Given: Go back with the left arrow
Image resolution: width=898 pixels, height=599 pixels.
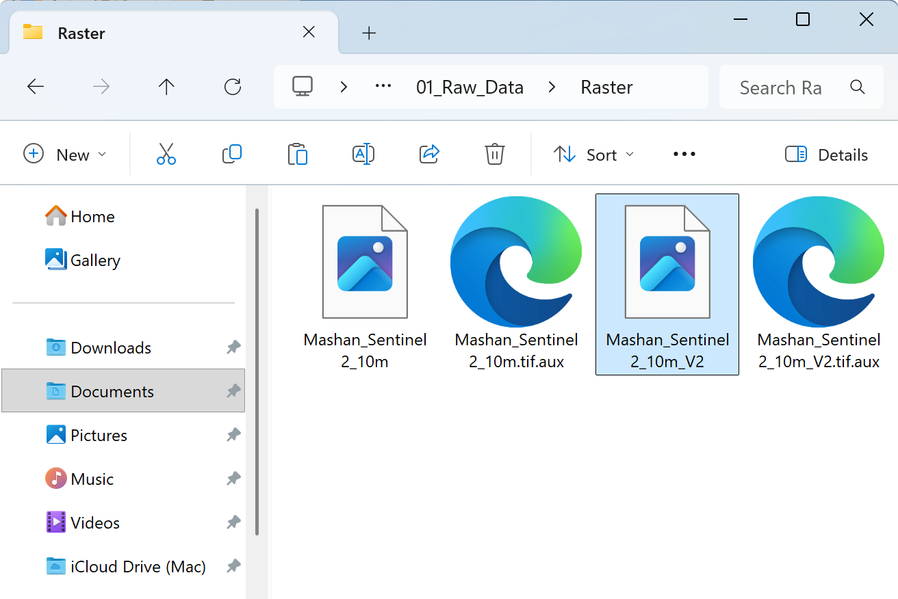Looking at the screenshot, I should [x=36, y=87].
